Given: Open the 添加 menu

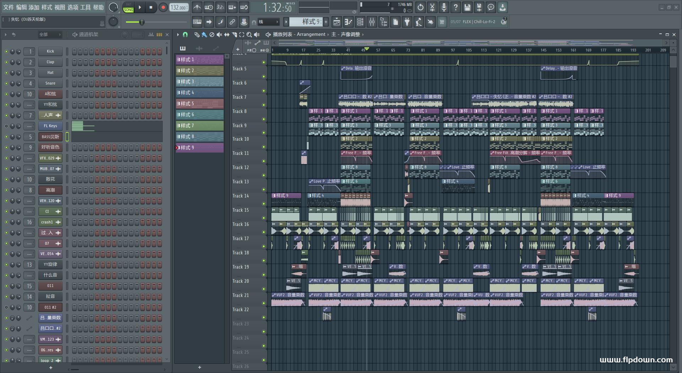Looking at the screenshot, I should [x=34, y=7].
